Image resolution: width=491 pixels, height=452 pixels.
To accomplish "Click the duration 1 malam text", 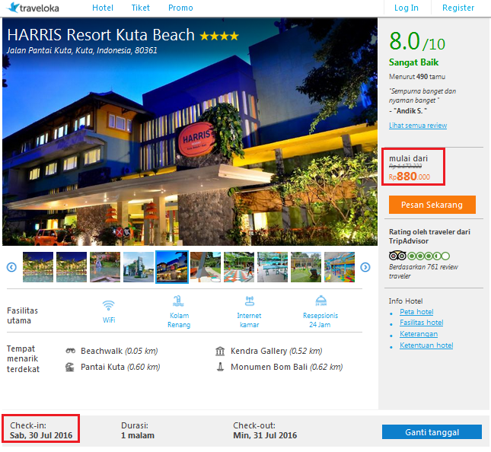I will (138, 435).
